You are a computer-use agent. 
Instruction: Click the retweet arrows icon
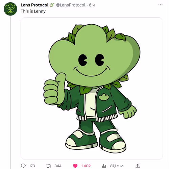click(x=49, y=166)
